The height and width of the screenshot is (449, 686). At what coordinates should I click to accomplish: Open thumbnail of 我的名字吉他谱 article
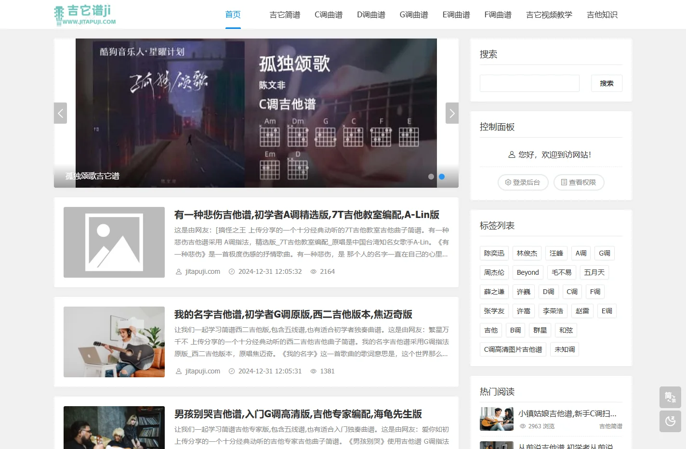click(114, 342)
